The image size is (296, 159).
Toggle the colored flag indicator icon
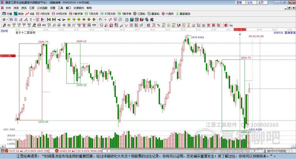coord(43,20)
